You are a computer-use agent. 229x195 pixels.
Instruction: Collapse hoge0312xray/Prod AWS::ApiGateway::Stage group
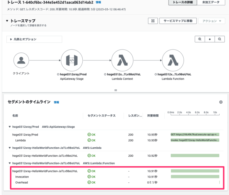coord(10,127)
